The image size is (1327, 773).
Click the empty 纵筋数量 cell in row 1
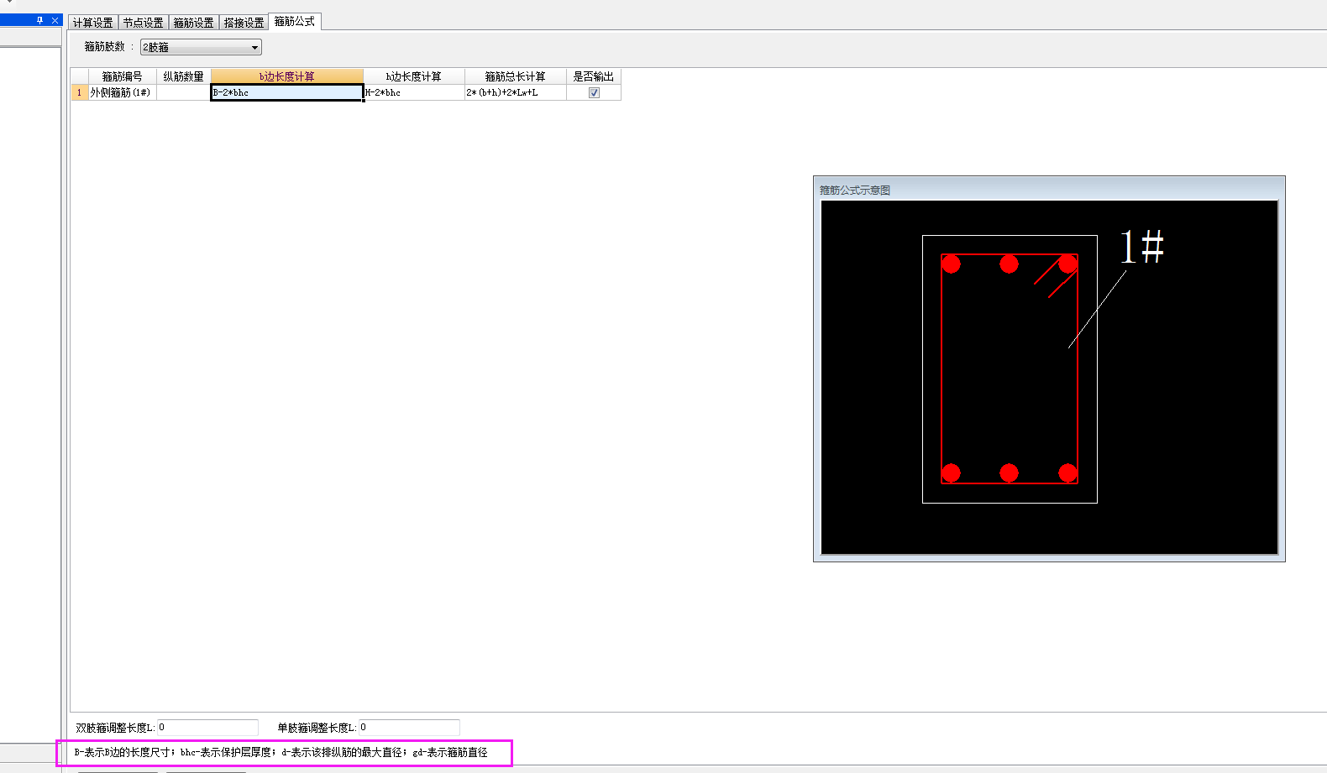click(183, 92)
